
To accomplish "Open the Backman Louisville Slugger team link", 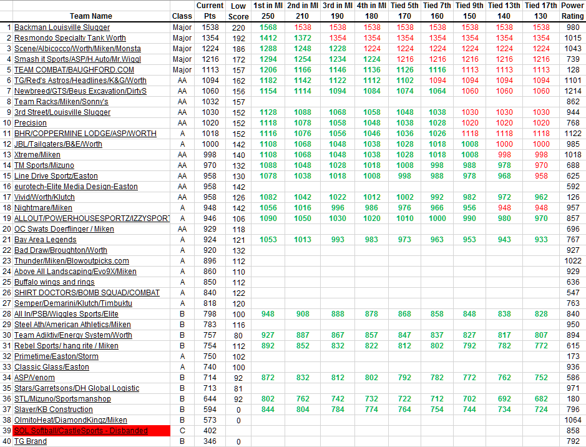I will [x=62, y=27].
